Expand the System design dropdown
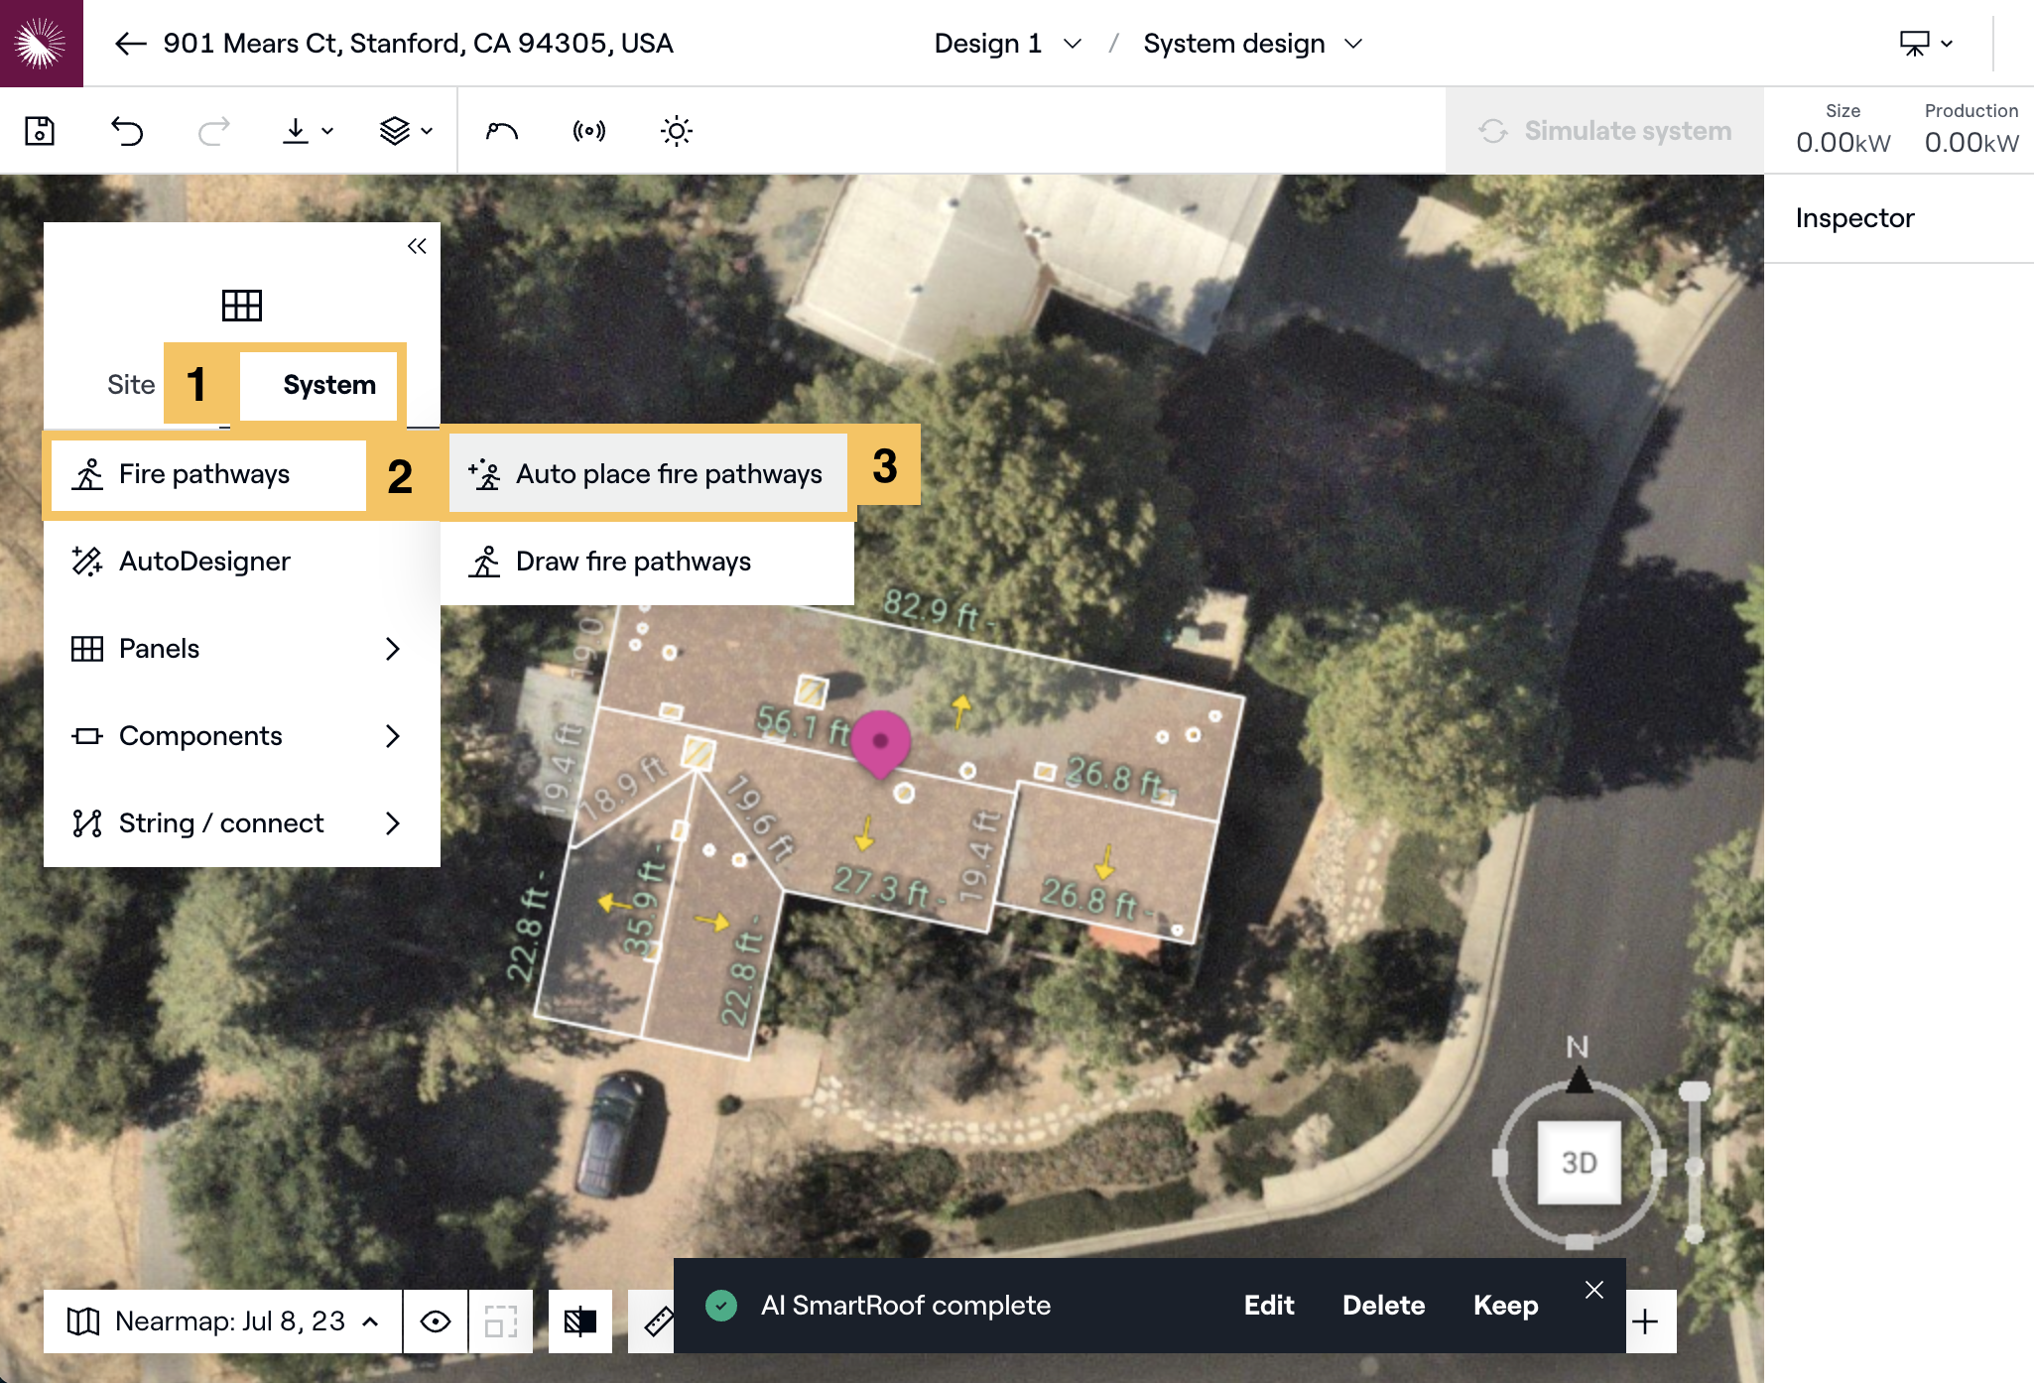 click(1252, 44)
